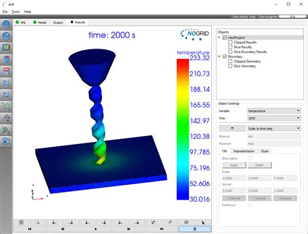
Task: Open the Time dropdown showing 2000
Action: (x=274, y=118)
